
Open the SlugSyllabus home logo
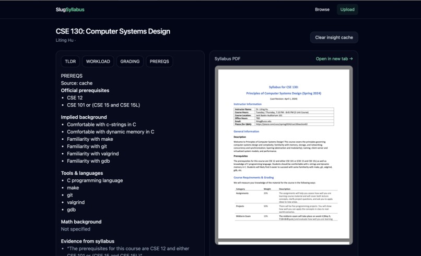click(x=70, y=10)
